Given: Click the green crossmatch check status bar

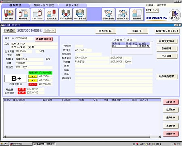Looking at the screenshot, I should 40,73.
